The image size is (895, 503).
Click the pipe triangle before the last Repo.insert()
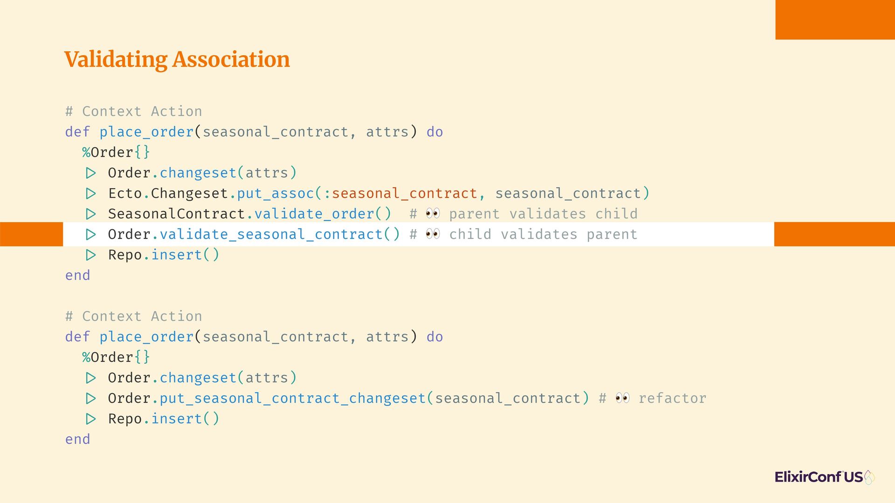91,419
